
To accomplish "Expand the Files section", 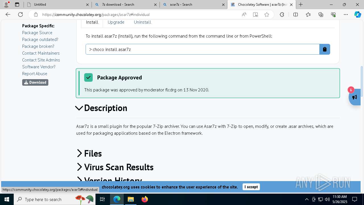I will 89,153.
